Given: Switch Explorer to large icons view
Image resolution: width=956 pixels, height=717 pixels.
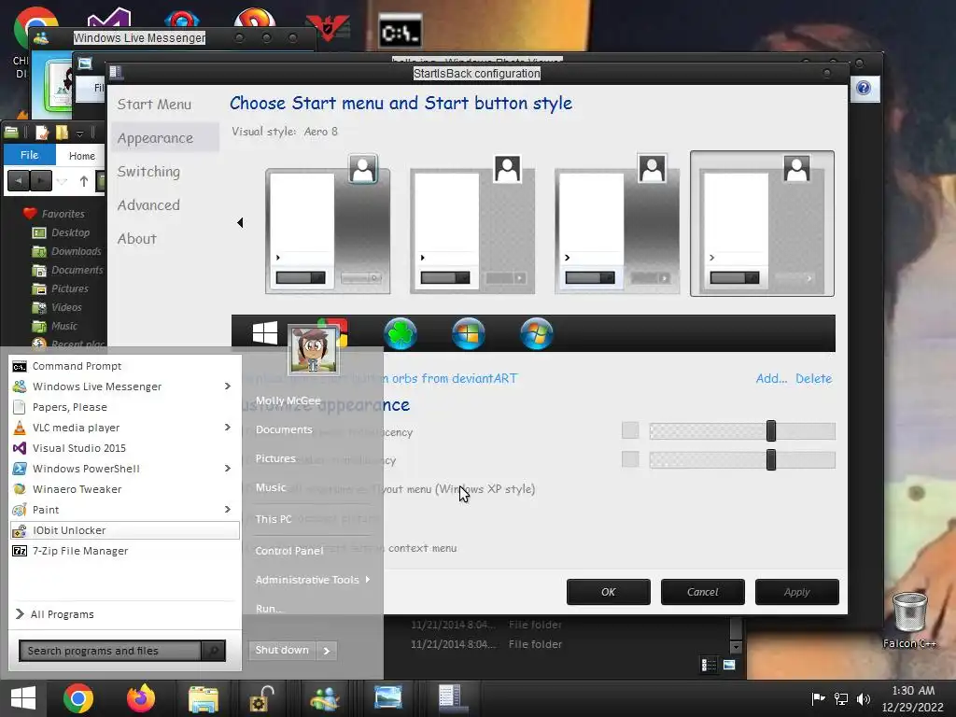Looking at the screenshot, I should point(729,665).
